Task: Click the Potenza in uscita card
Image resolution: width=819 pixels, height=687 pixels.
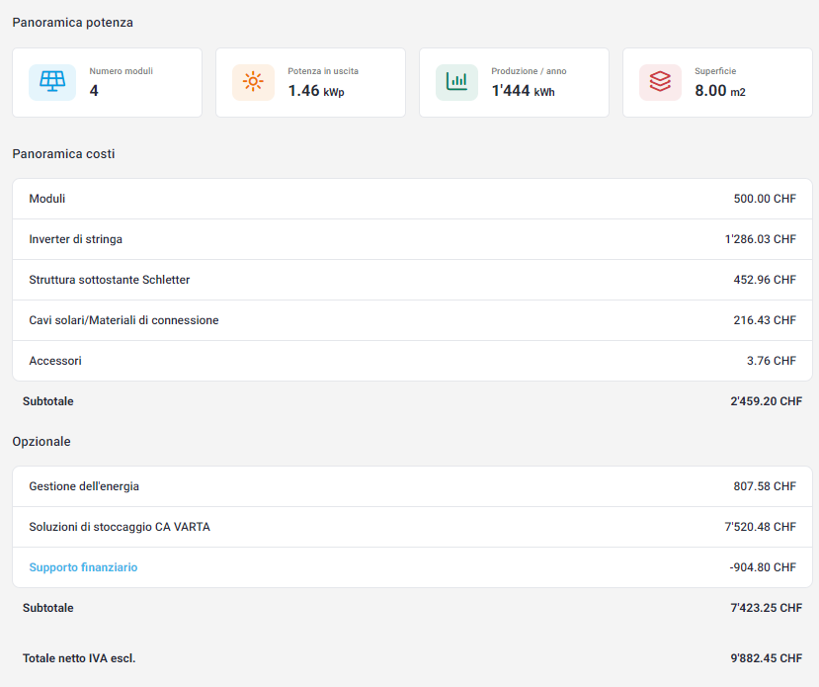Action: point(311,83)
